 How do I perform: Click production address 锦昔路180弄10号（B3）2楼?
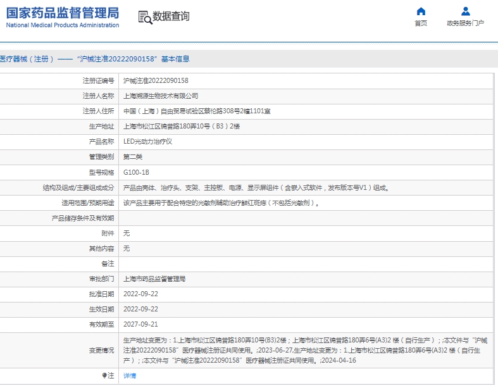[x=182, y=127]
